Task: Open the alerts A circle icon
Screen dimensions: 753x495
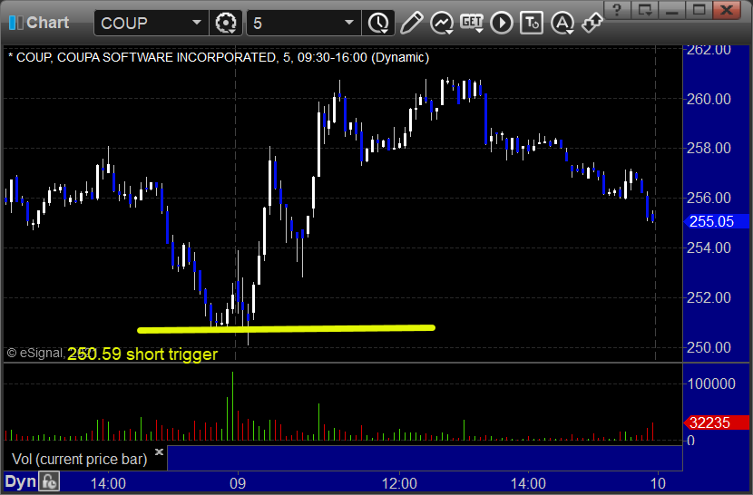Action: tap(562, 23)
